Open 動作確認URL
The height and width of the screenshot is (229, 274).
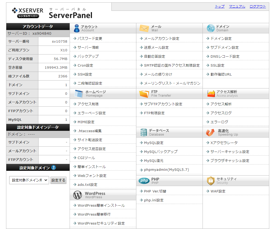point(221,74)
